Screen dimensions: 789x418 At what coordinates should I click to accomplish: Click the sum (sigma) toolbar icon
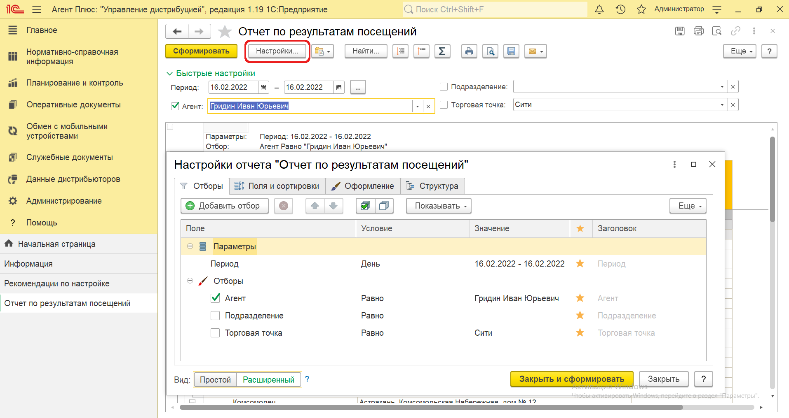(442, 51)
